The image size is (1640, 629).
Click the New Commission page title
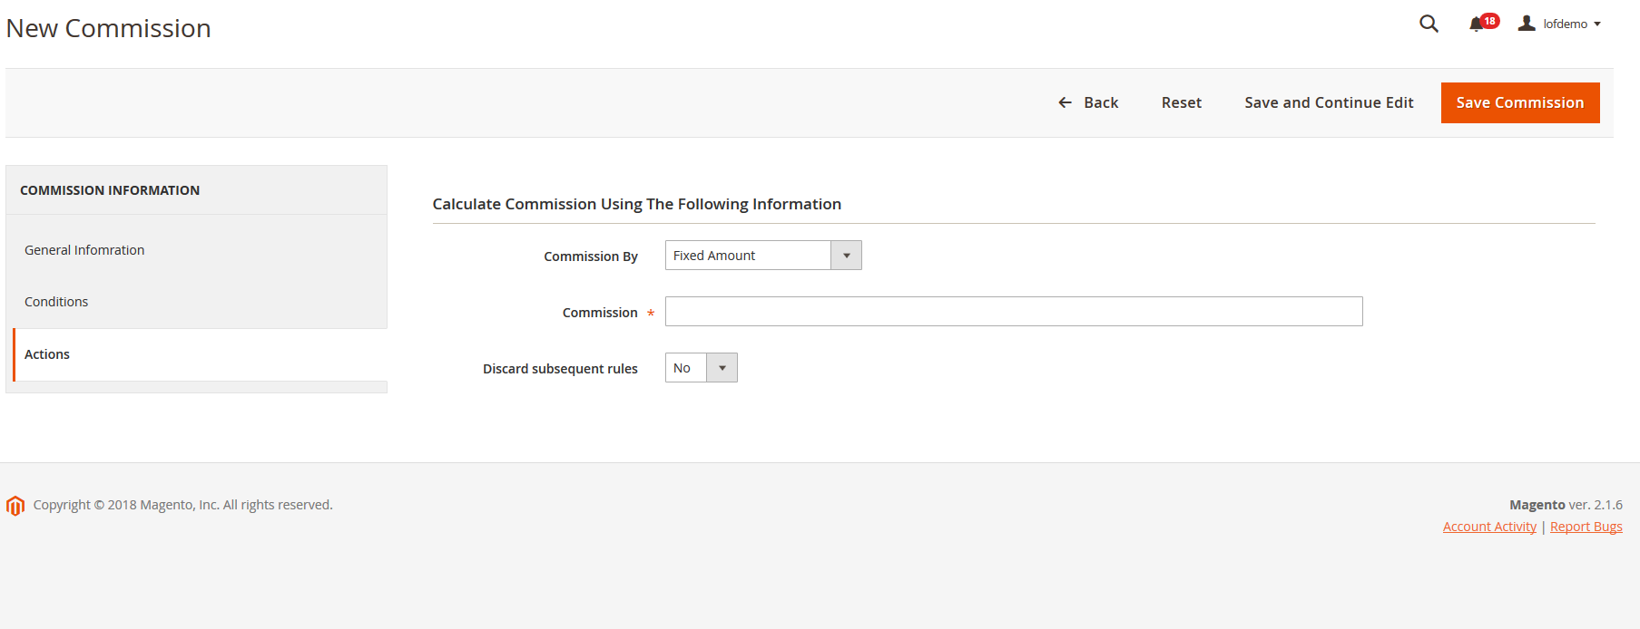[109, 28]
